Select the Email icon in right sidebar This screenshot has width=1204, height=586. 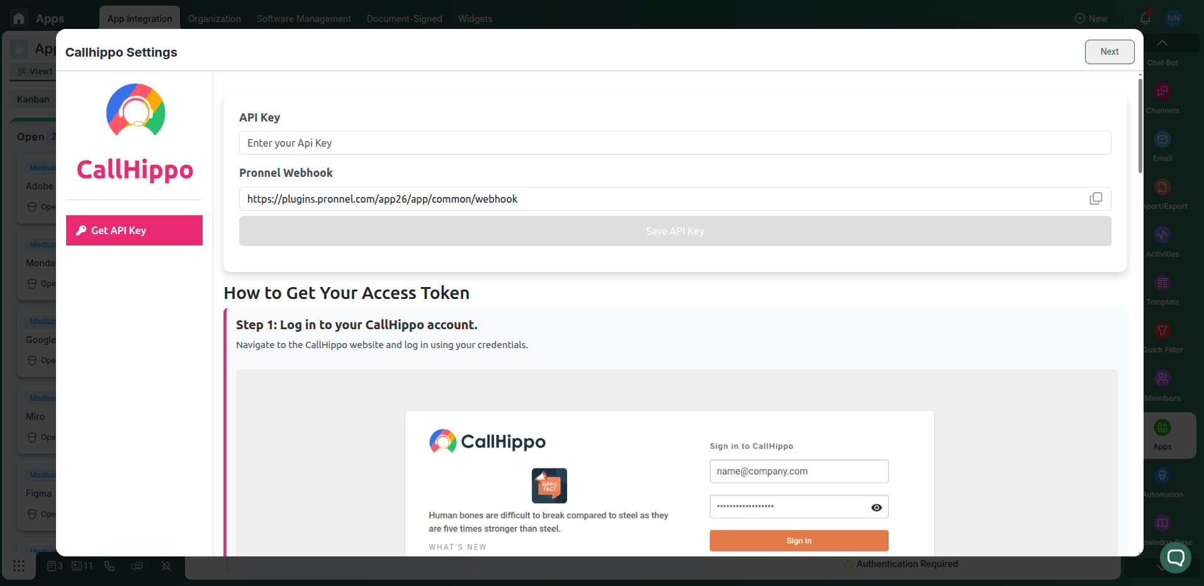1162,139
